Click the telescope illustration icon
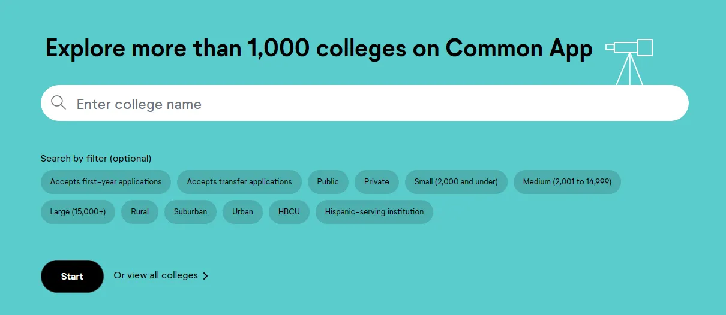Screen dimensions: 726x315 (x=629, y=60)
